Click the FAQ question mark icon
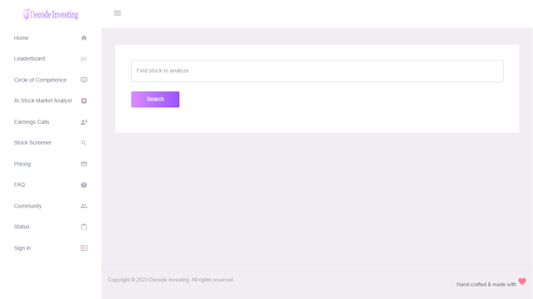Screen dimensions: 533x299 pyautogui.click(x=83, y=185)
